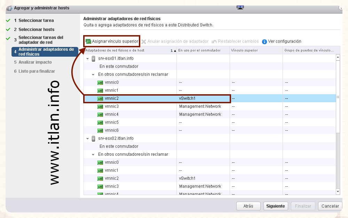This screenshot has height=218, width=348.
Task: Collapse the srv-esx02.itlan.info host node
Action: (88, 139)
